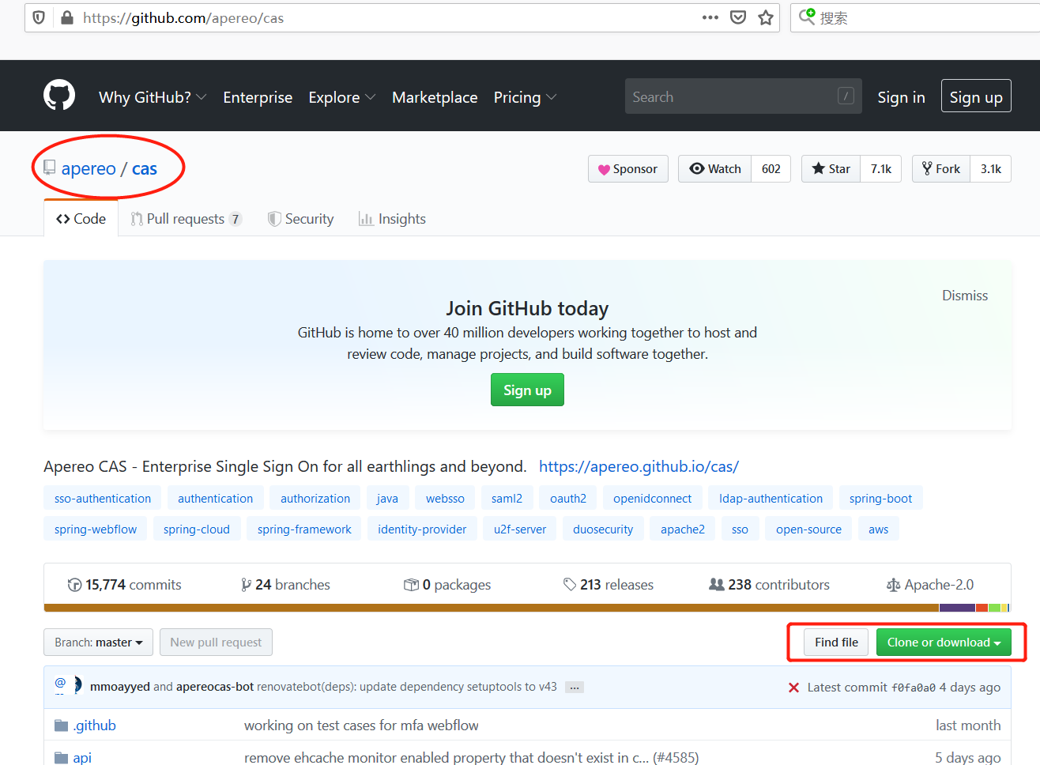This screenshot has width=1040, height=765.
Task: Click the header Sign up button
Action: 976,96
